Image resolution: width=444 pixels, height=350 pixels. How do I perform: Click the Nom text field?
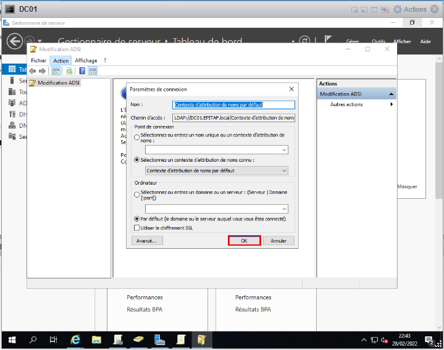pos(234,105)
